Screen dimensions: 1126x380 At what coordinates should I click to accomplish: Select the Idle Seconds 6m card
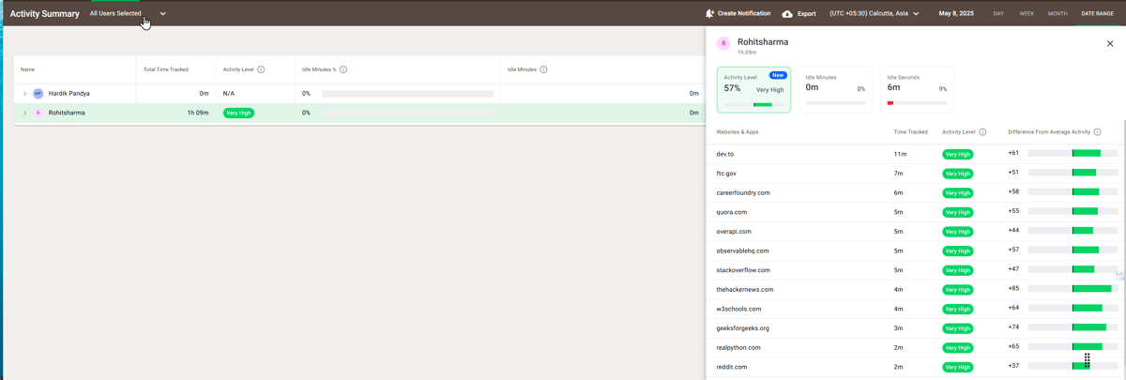click(917, 90)
